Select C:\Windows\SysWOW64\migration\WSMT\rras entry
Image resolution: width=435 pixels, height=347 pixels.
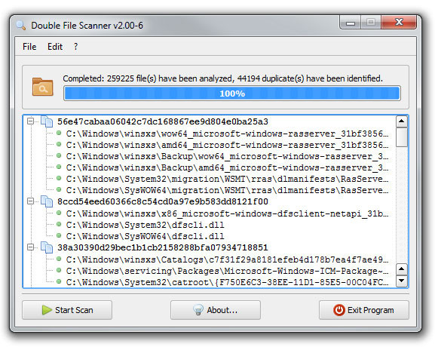227,190
